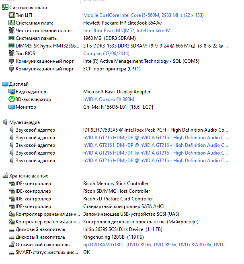The width and height of the screenshot is (244, 264).
Task: Click the green 3D-акселератор icon
Action: click(11, 99)
